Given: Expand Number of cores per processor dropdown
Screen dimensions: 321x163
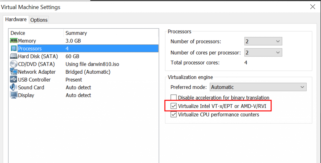Looking at the screenshot, I should tap(263, 53).
